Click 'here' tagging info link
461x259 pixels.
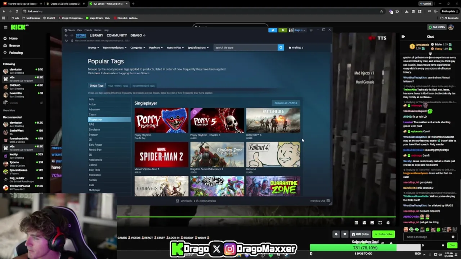[97, 73]
